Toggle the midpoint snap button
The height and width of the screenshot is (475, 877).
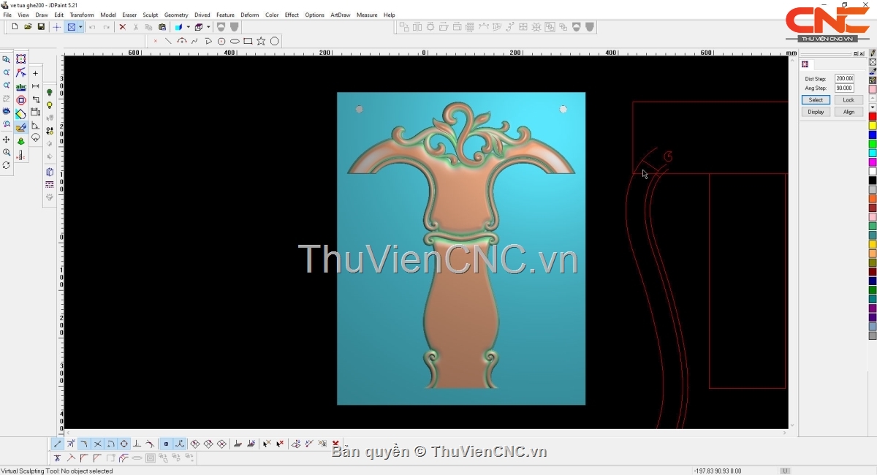71,444
